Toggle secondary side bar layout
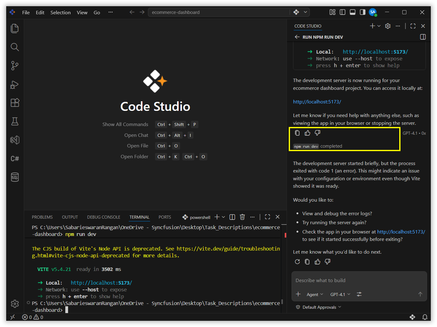Viewport: 437px width, 327px height. click(362, 12)
